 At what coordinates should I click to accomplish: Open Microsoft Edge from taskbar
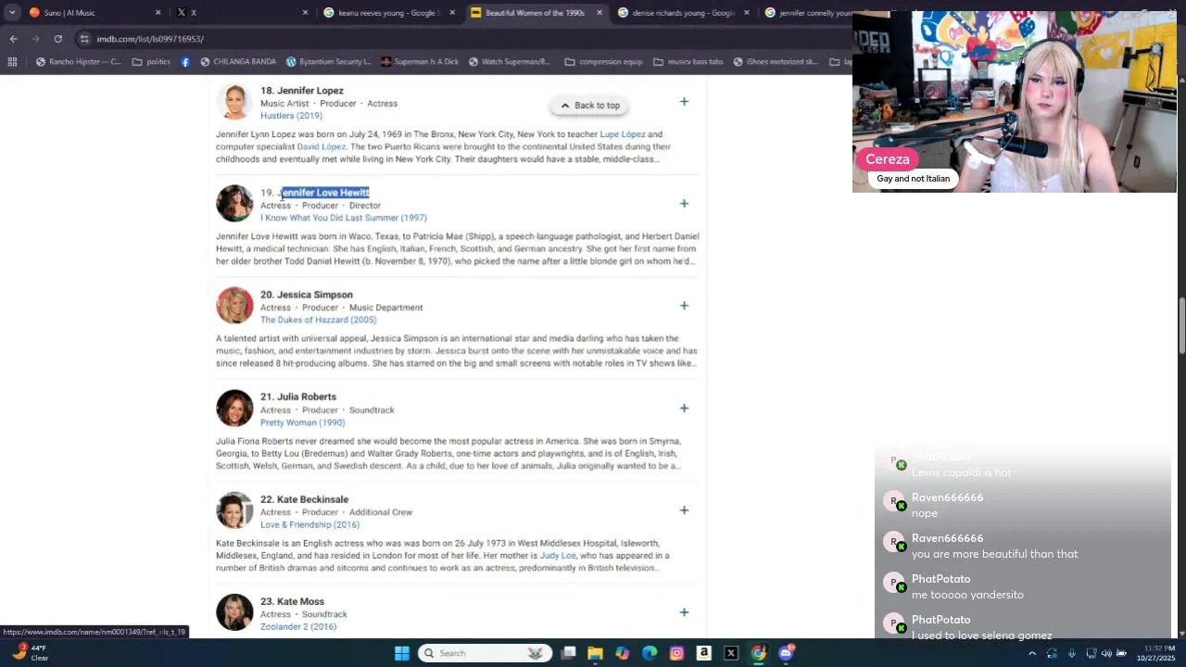pyautogui.click(x=650, y=653)
